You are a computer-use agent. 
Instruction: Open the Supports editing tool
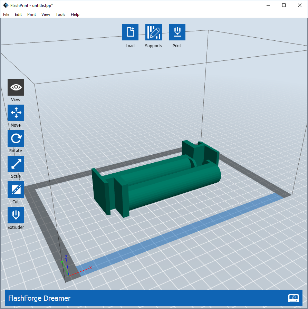pos(154,32)
